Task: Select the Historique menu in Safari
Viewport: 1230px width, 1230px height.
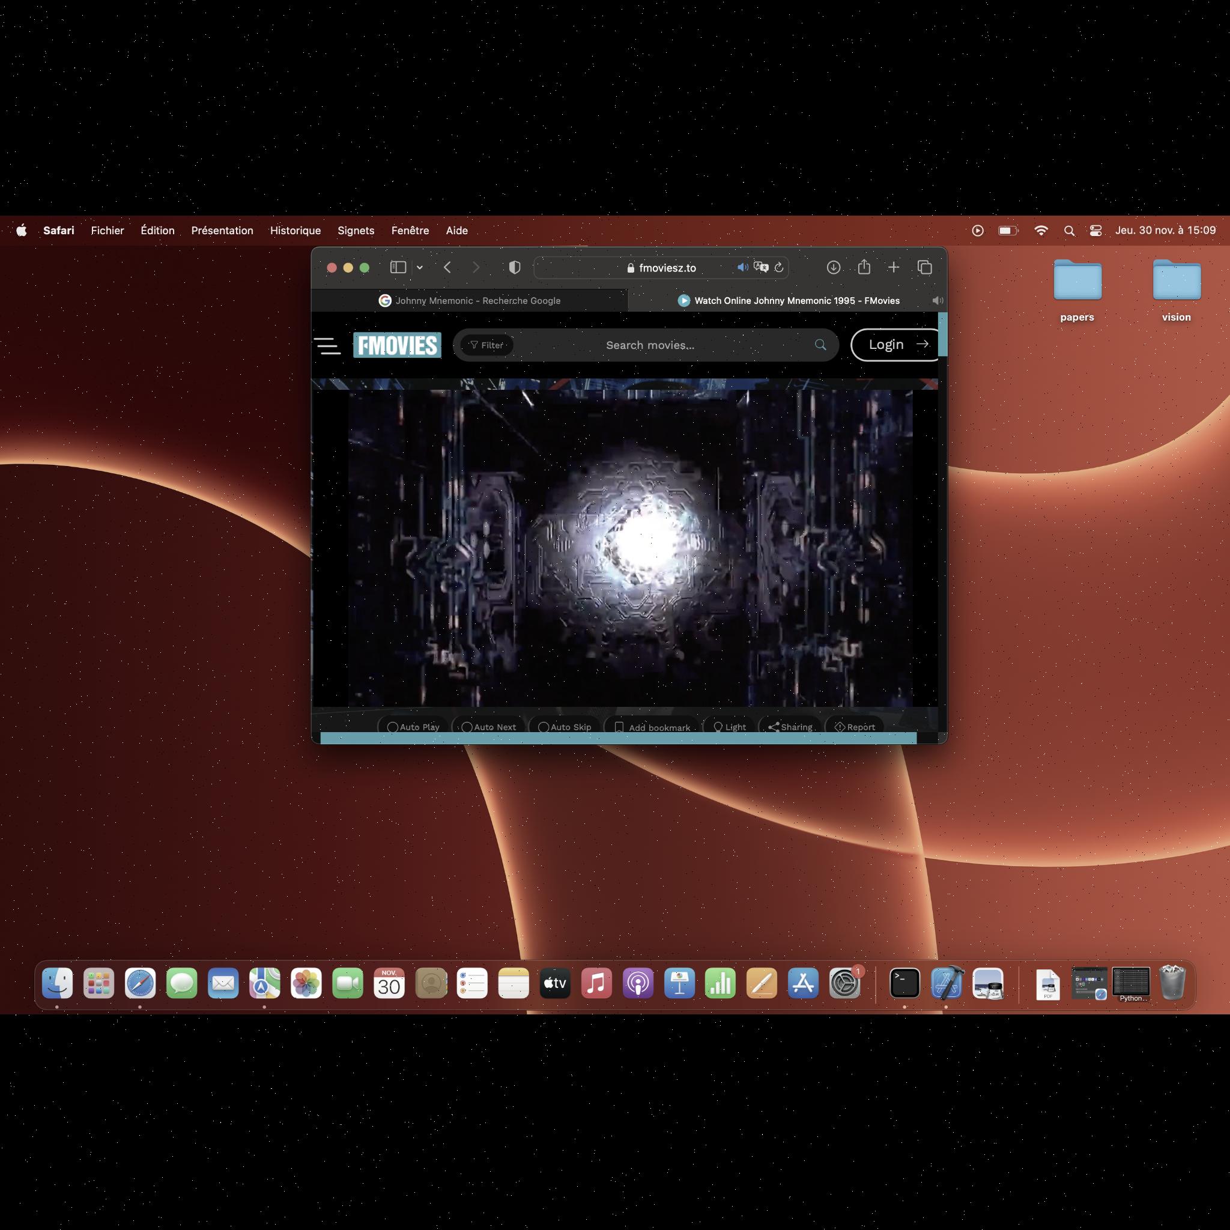Action: [293, 231]
